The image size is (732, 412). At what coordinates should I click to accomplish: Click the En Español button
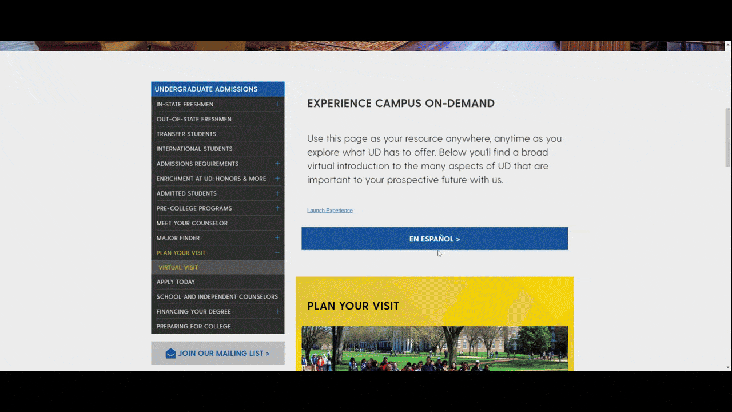435,239
